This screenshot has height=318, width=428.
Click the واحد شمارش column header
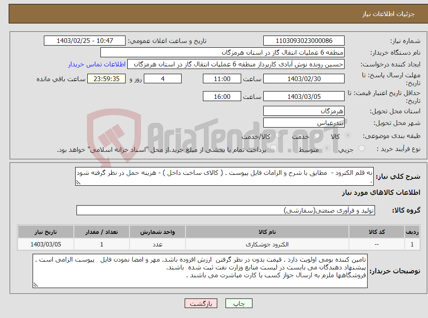[157, 232]
